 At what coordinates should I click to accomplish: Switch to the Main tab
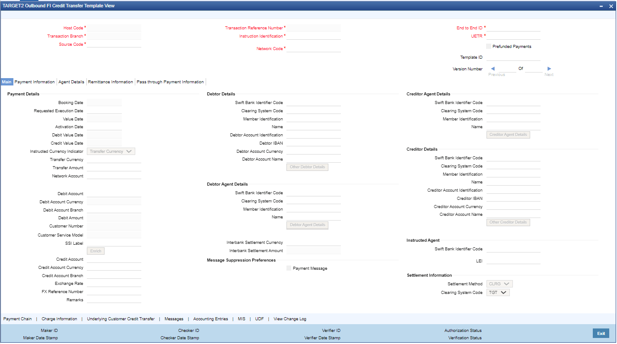tap(6, 82)
